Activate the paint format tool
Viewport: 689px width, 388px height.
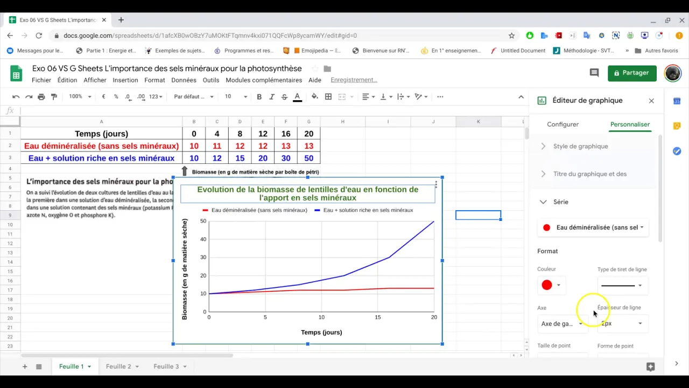pos(54,96)
